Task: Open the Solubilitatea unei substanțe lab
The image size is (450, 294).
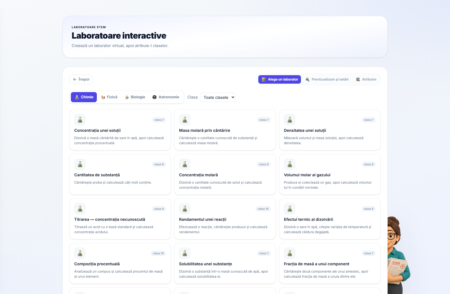Action: pyautogui.click(x=225, y=264)
